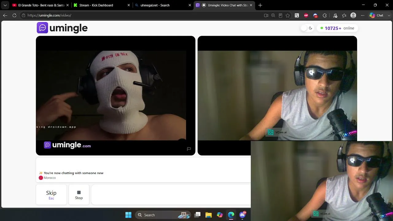This screenshot has height=221, width=393.
Task: Report the stranger with the flag icon
Action: 189,149
